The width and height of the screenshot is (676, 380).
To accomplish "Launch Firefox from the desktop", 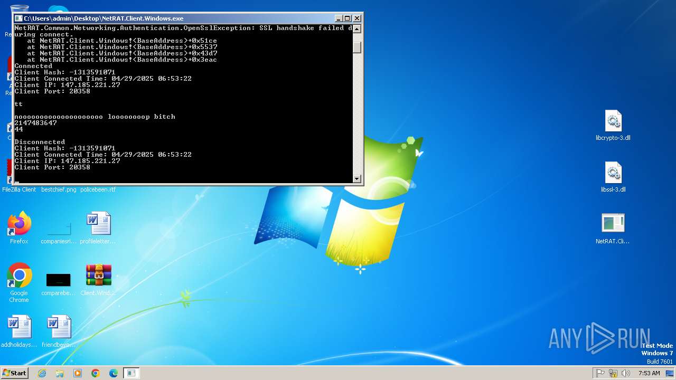I will (19, 228).
